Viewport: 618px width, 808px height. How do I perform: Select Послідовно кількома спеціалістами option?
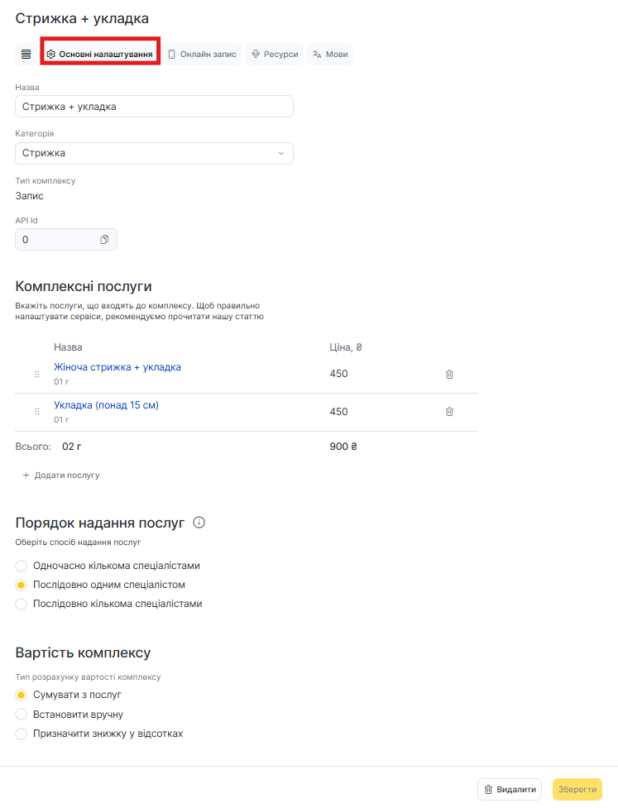point(22,605)
